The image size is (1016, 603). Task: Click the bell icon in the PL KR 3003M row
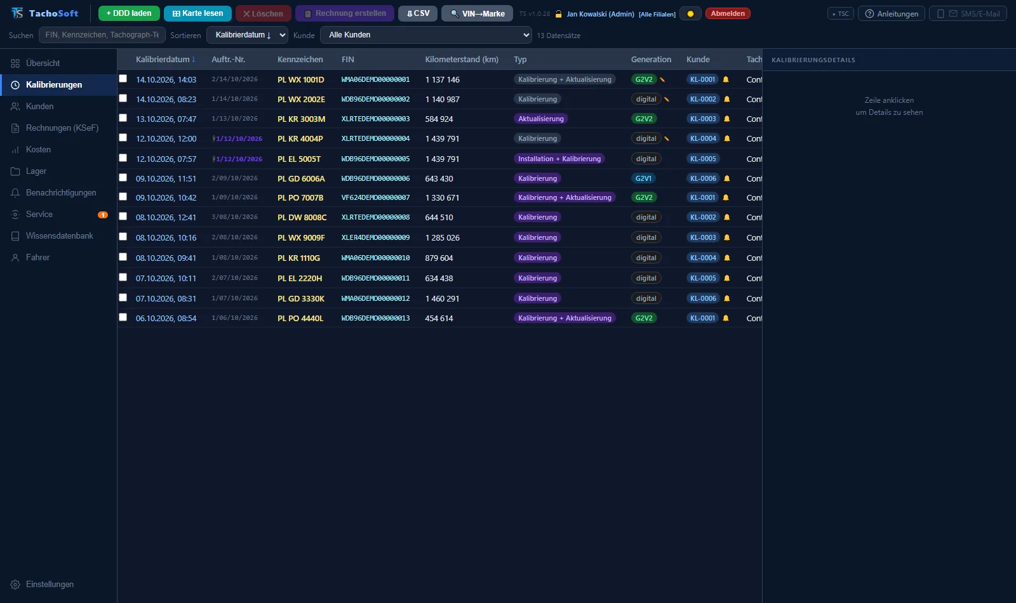[x=727, y=119]
